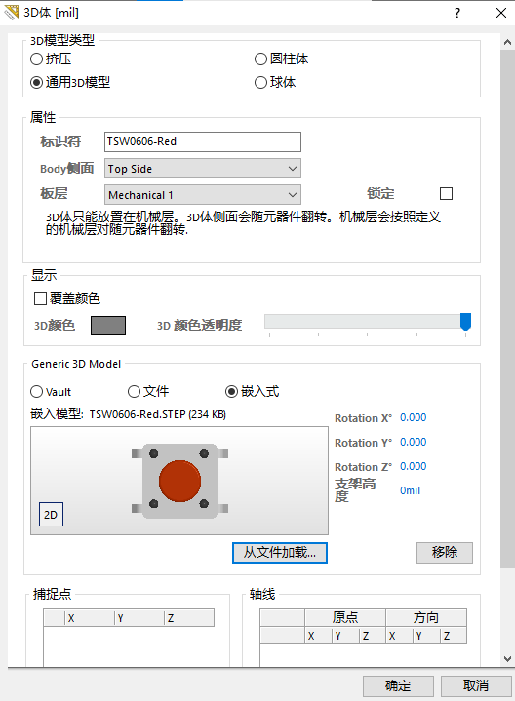Click the embedded model filename TSW0606-Red.STEP
The image size is (515, 701).
click(138, 415)
